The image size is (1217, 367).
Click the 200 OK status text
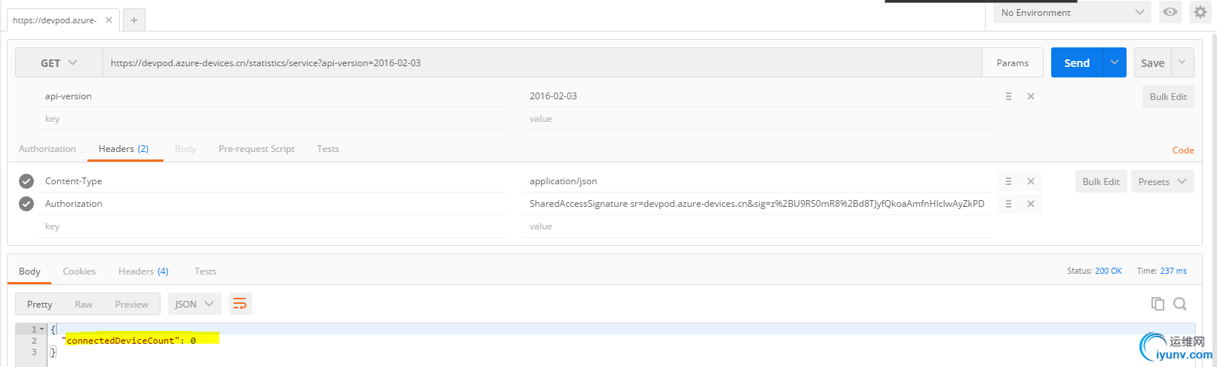click(x=1108, y=271)
